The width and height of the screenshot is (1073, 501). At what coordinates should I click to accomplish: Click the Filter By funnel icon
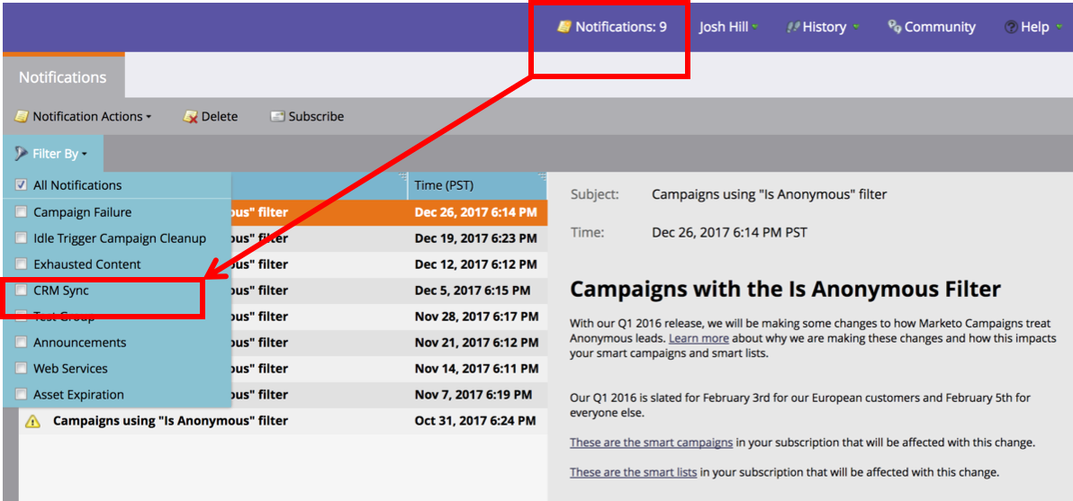[22, 154]
